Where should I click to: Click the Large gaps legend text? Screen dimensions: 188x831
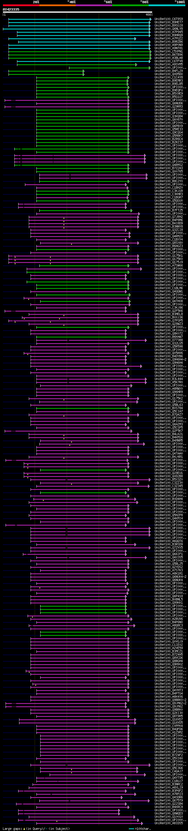point(12,828)
